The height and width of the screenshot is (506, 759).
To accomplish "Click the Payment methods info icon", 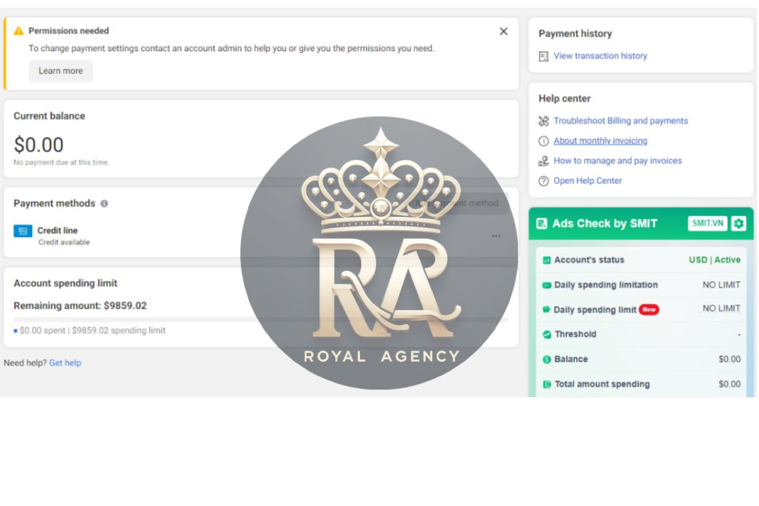I will [x=104, y=204].
